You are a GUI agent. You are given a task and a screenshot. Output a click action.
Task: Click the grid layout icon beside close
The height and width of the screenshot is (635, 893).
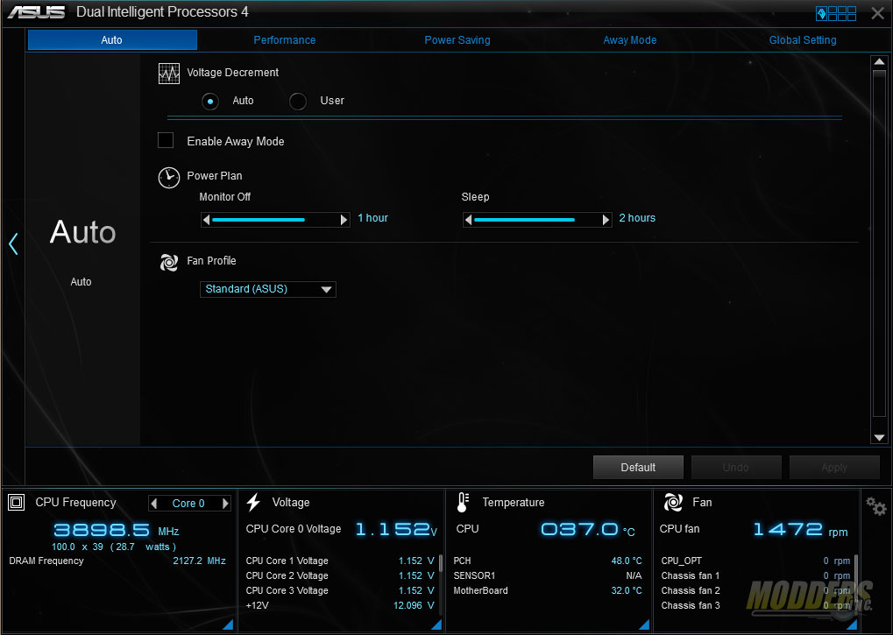click(x=836, y=13)
